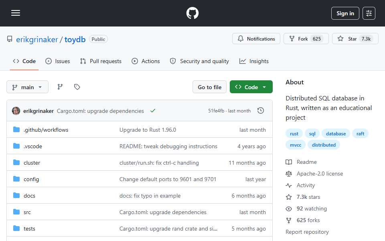Switch to the Code tab
The image size is (385, 241).
[24, 61]
